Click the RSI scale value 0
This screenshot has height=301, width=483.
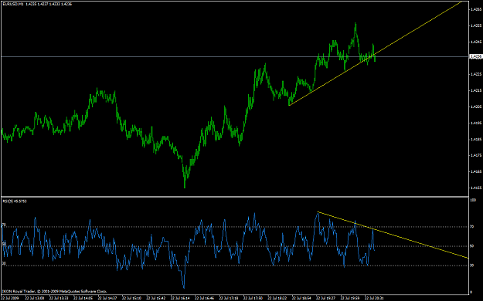click(x=471, y=292)
